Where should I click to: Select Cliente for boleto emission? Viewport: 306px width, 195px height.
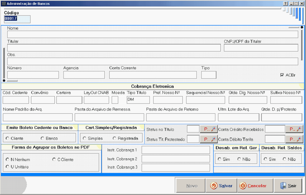7,138
